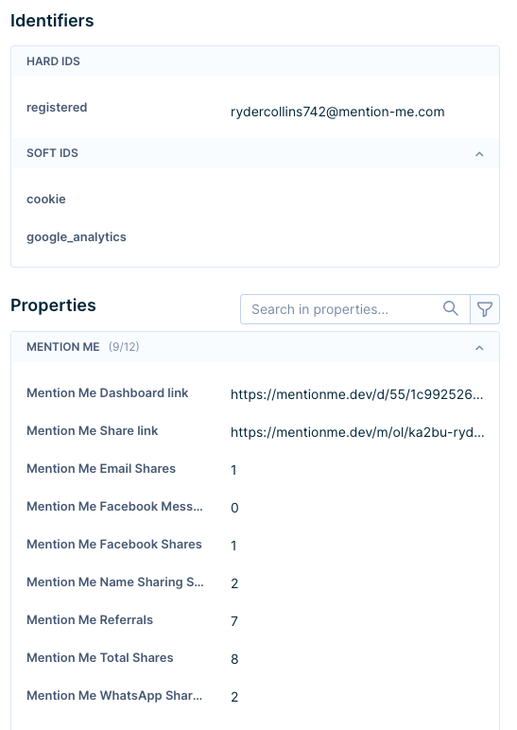Click the Total Shares value 8
The image size is (517, 730).
coord(234,659)
